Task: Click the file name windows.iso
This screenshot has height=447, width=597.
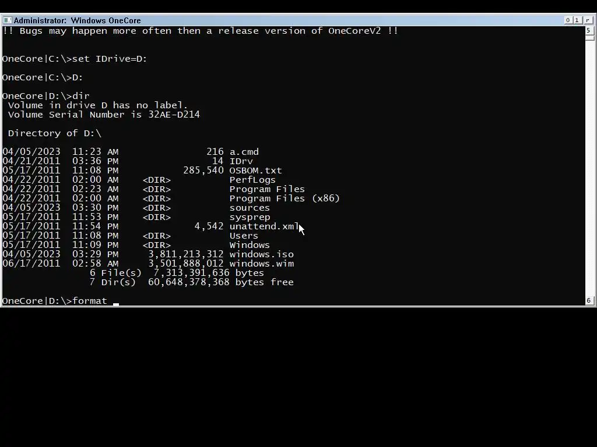Action: [262, 254]
